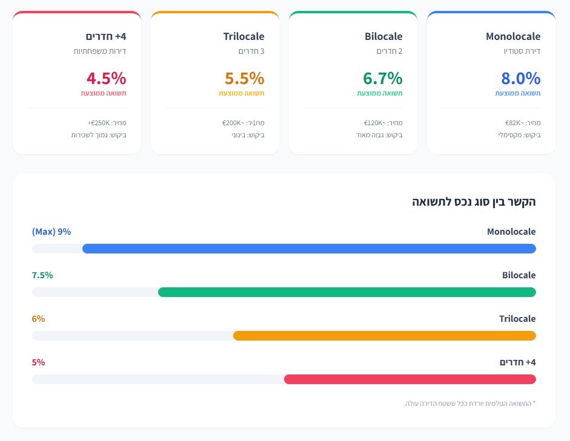Select the Bilocale card heading

[383, 37]
